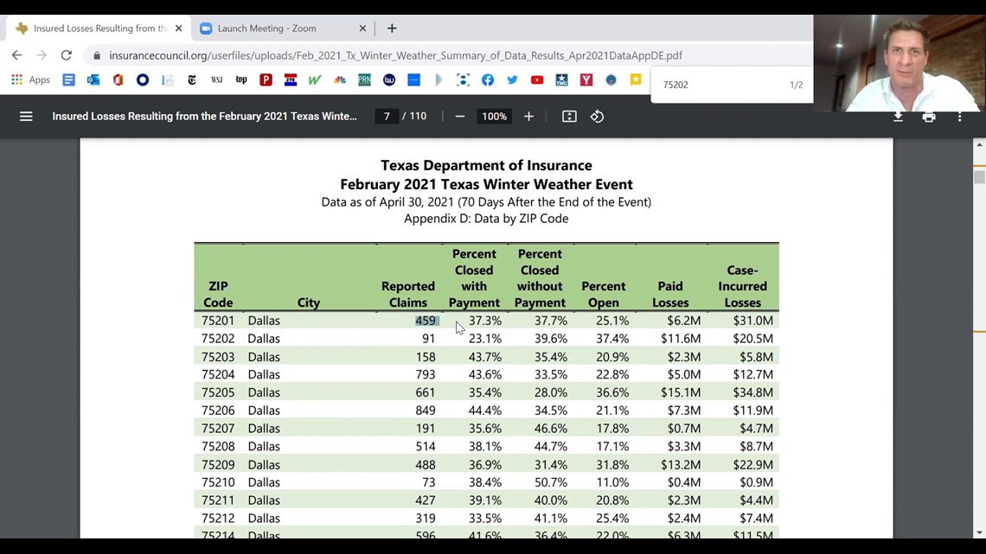This screenshot has height=554, width=986.
Task: Fit PDF to page
Action: point(569,116)
